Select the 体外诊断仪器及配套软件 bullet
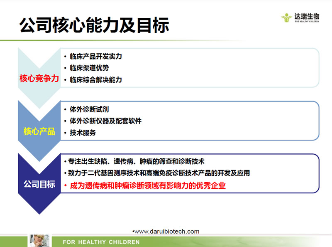The height and width of the screenshot is (247, 332). (x=105, y=121)
